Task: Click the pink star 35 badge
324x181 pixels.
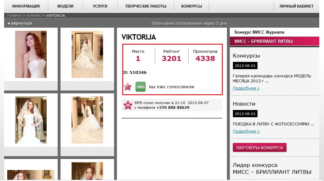Action: coord(128,105)
